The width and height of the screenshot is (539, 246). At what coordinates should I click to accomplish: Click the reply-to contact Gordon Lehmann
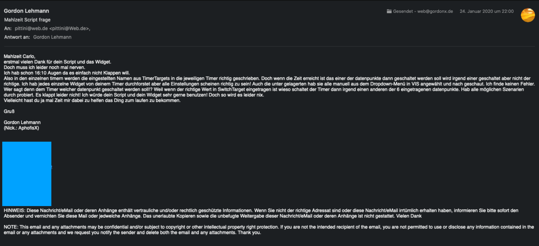coord(52,37)
